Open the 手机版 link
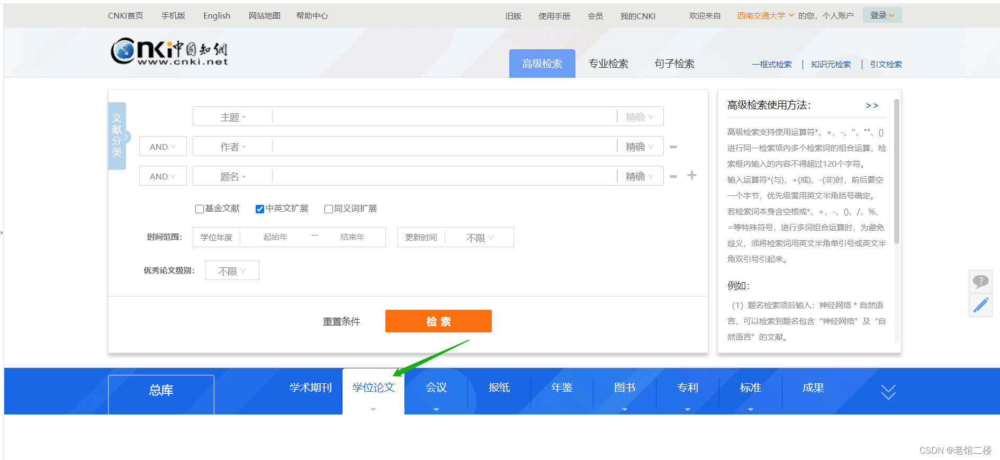Image resolution: width=1000 pixels, height=460 pixels. click(173, 15)
